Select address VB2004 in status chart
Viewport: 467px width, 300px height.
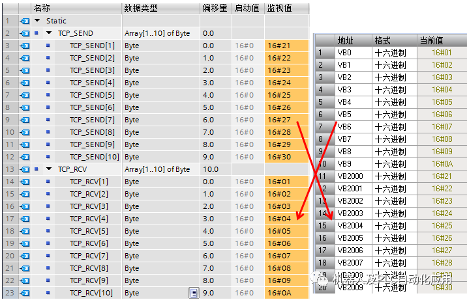point(354,226)
